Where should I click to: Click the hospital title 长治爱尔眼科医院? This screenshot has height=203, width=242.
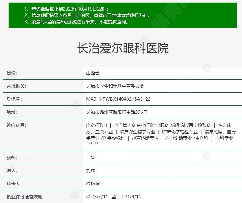[123, 48]
